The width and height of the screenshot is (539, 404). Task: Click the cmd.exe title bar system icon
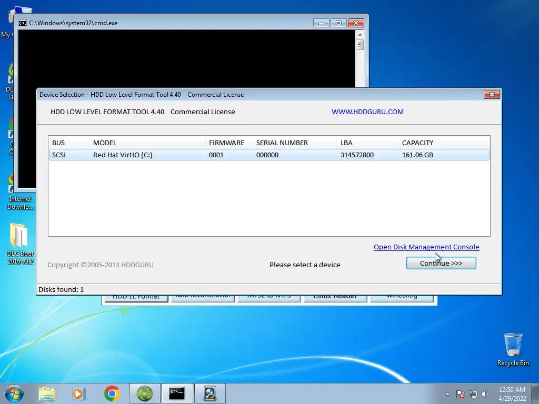22,23
